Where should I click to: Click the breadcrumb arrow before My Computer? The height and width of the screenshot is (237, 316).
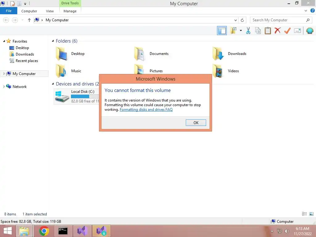pos(42,20)
